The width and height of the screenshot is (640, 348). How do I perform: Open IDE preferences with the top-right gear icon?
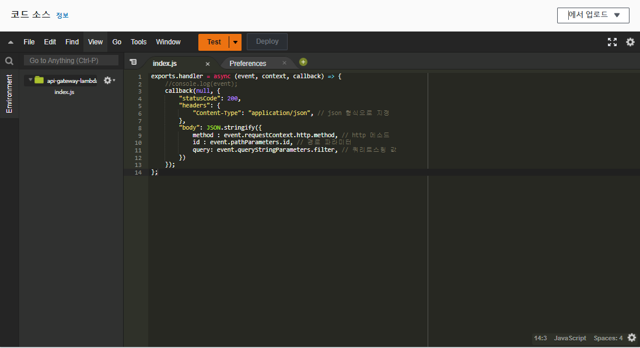[x=630, y=41]
